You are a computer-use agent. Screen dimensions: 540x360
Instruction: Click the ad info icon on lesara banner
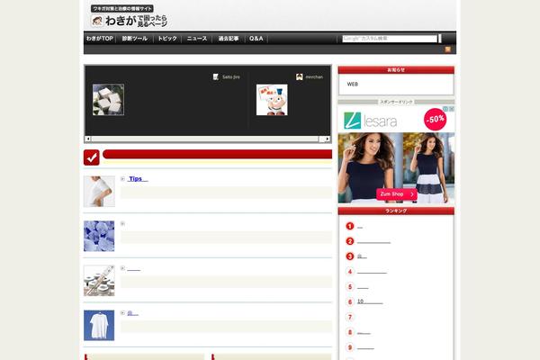click(x=445, y=109)
